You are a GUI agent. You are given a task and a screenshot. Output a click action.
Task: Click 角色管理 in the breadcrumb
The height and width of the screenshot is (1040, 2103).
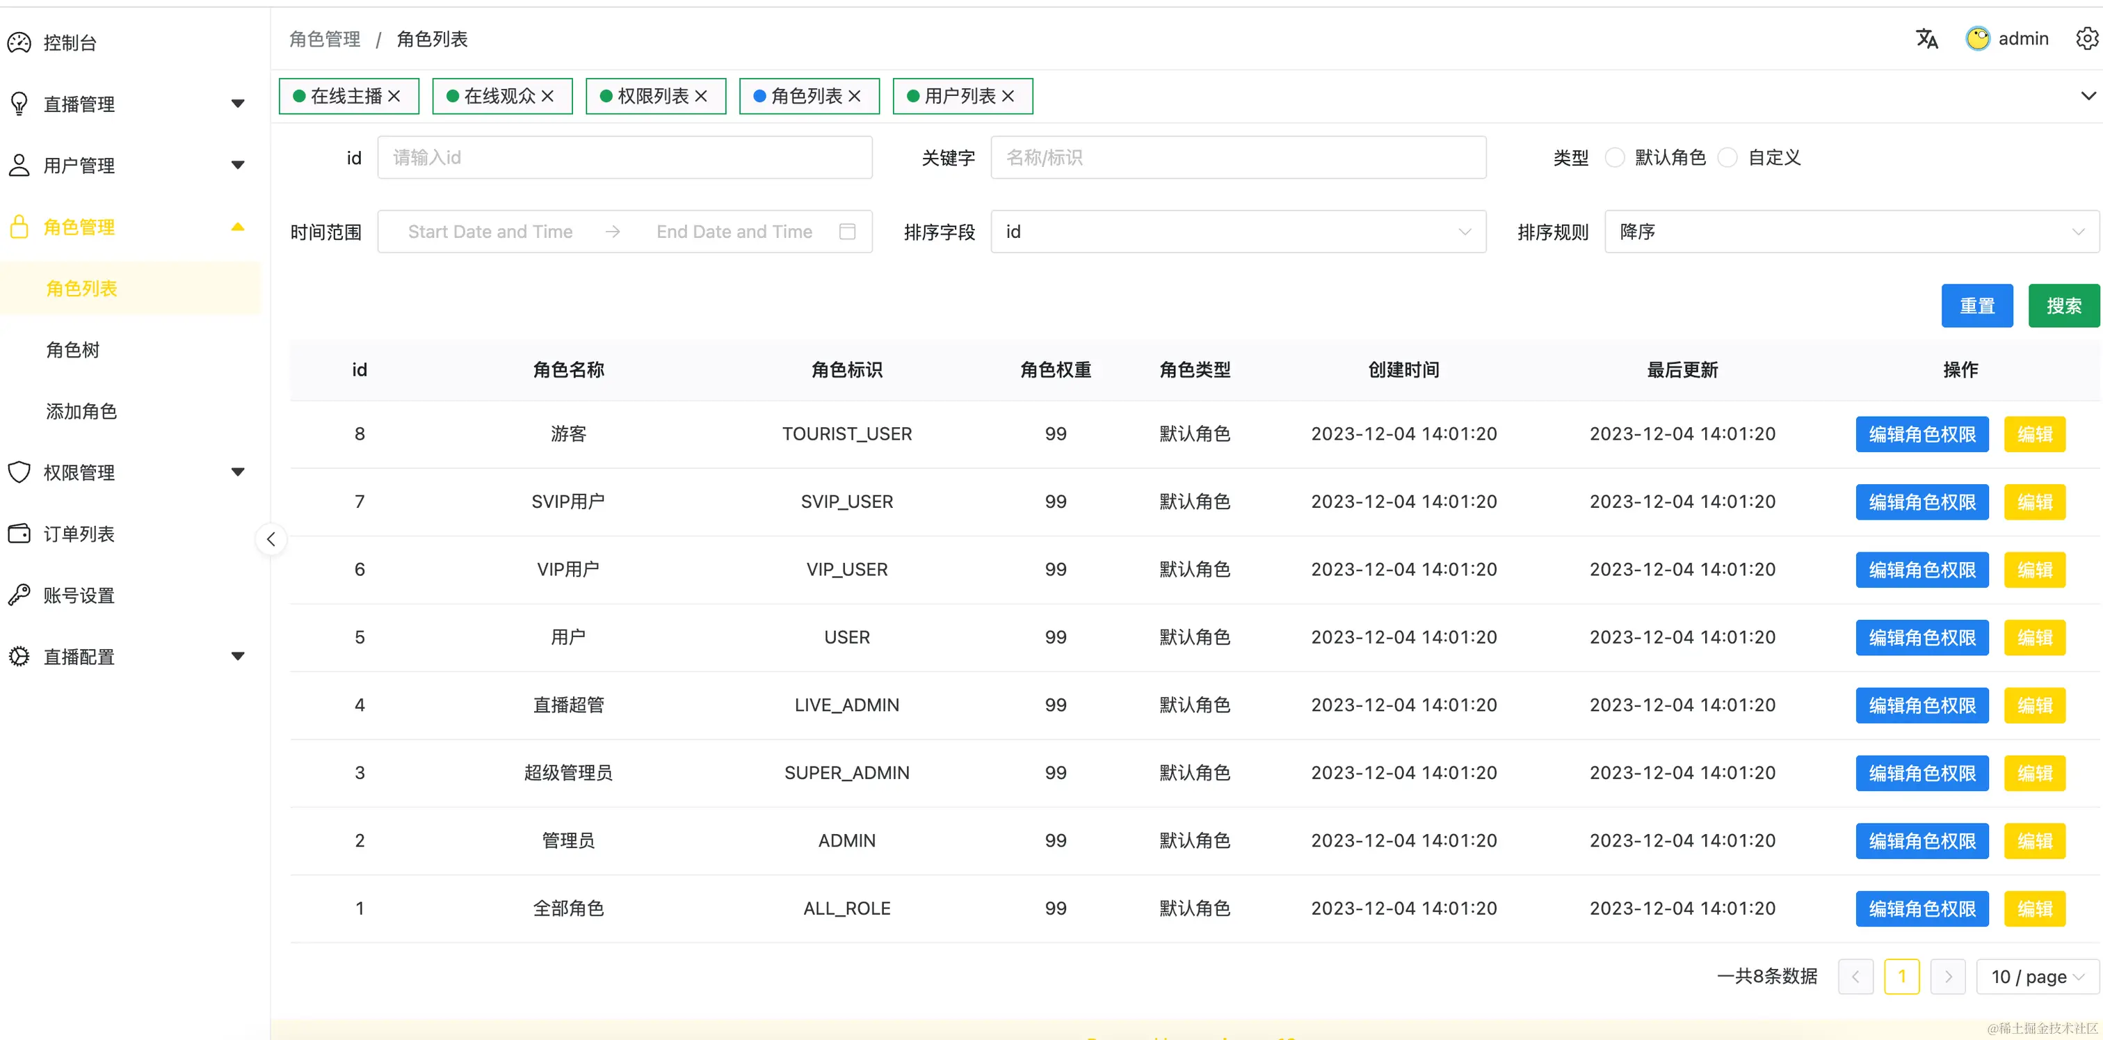pyautogui.click(x=325, y=39)
